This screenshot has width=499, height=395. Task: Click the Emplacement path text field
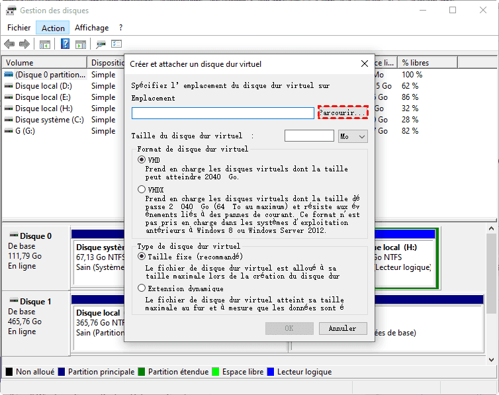tap(222, 113)
